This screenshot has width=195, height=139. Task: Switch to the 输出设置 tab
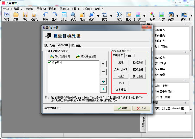(x=75, y=45)
